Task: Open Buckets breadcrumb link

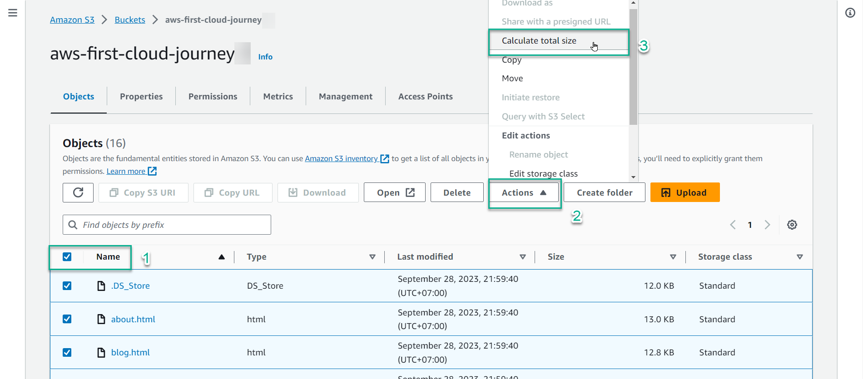Action: click(x=130, y=20)
